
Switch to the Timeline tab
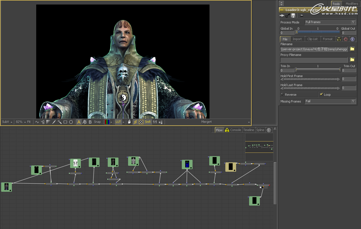(249, 130)
